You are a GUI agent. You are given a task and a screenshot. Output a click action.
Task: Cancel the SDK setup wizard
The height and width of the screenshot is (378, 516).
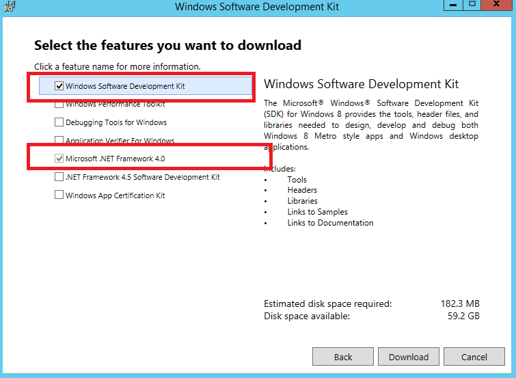pyautogui.click(x=474, y=357)
